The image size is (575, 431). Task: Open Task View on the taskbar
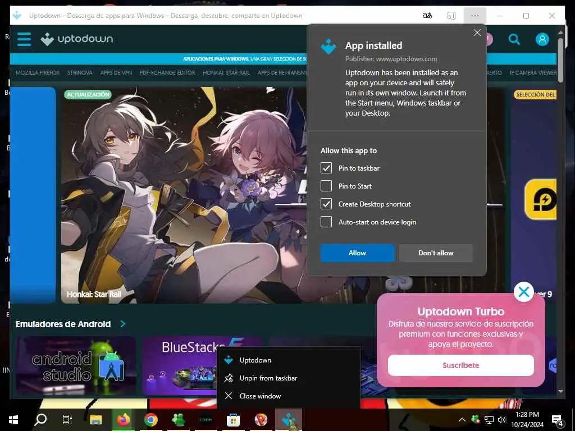pos(67,420)
